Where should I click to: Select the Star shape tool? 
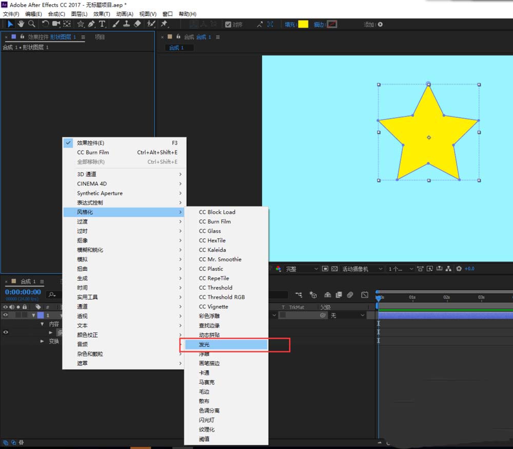[81, 24]
